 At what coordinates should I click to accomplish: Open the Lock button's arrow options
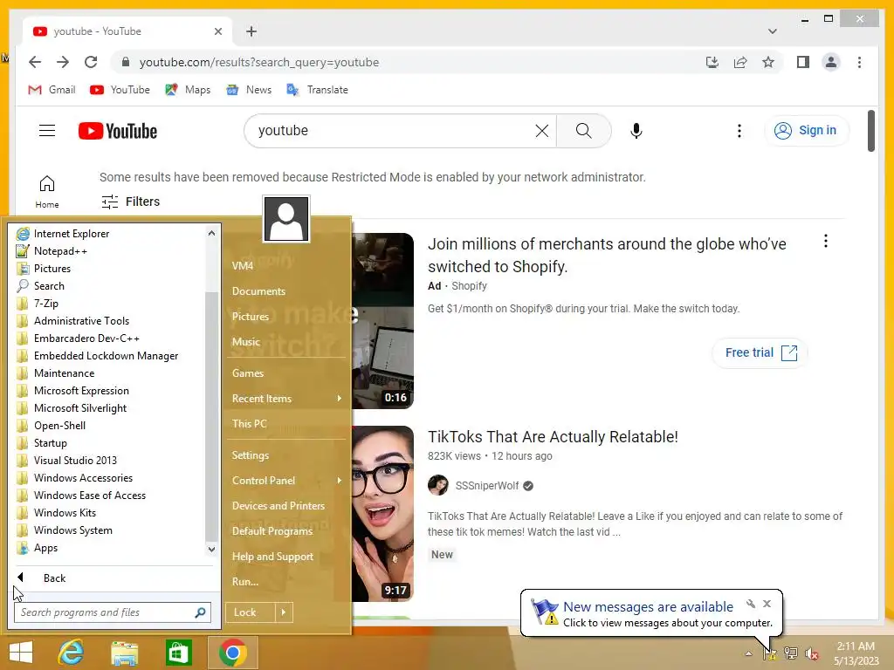[284, 612]
